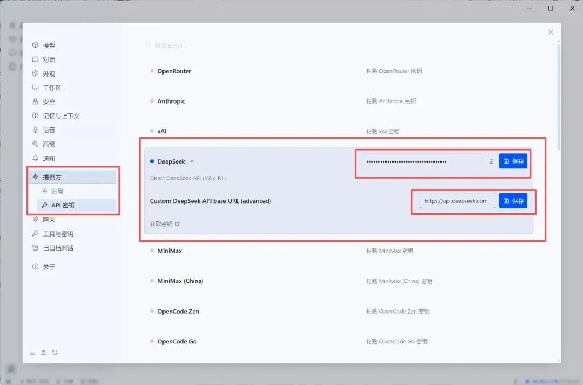Click the Custom DeepSeek API base URL label
Image resolution: width=583 pixels, height=385 pixels.
pos(211,201)
